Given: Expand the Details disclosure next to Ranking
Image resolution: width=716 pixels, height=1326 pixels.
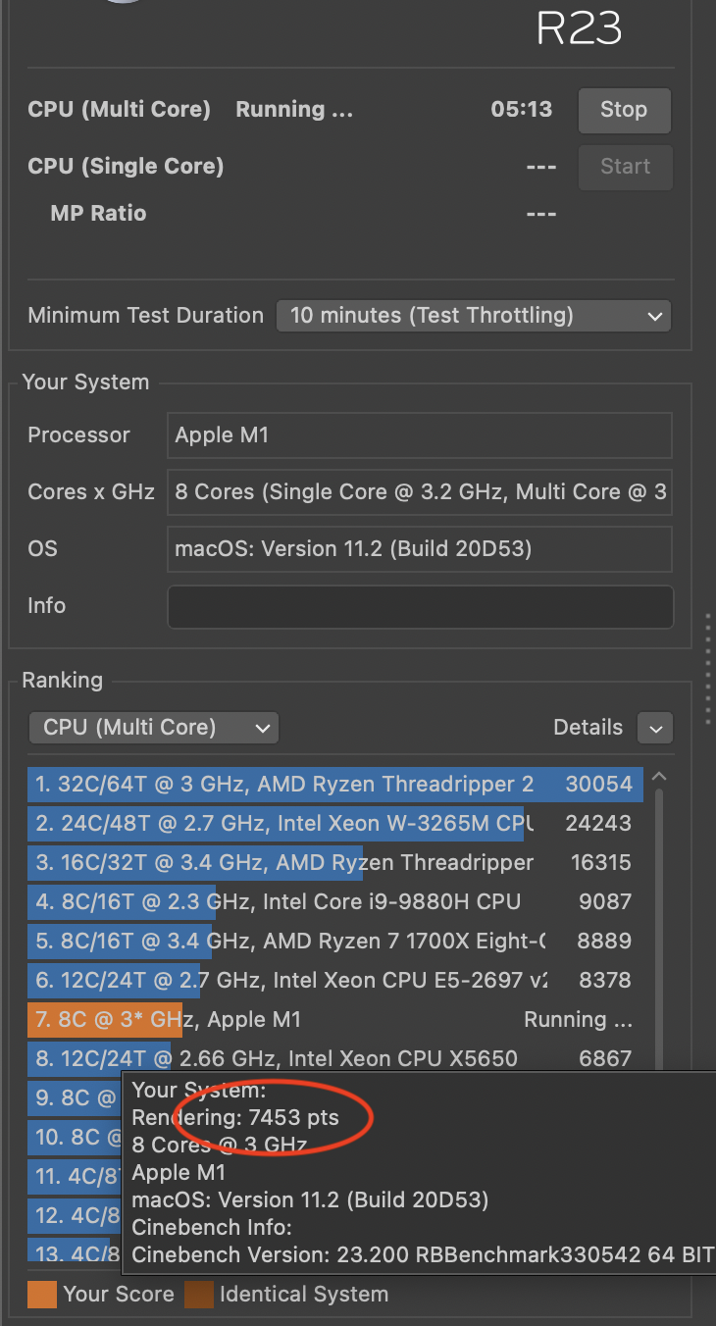Looking at the screenshot, I should [x=654, y=728].
